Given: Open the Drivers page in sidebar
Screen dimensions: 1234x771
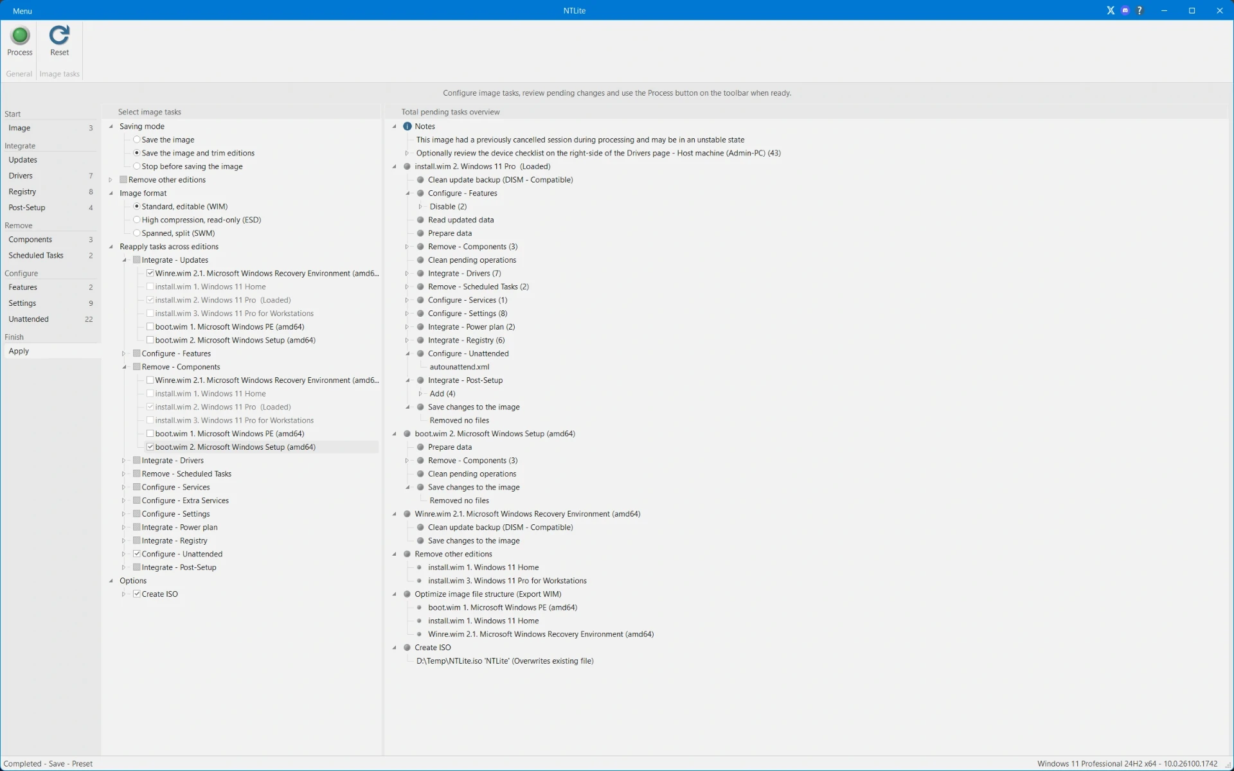Looking at the screenshot, I should (x=50, y=175).
